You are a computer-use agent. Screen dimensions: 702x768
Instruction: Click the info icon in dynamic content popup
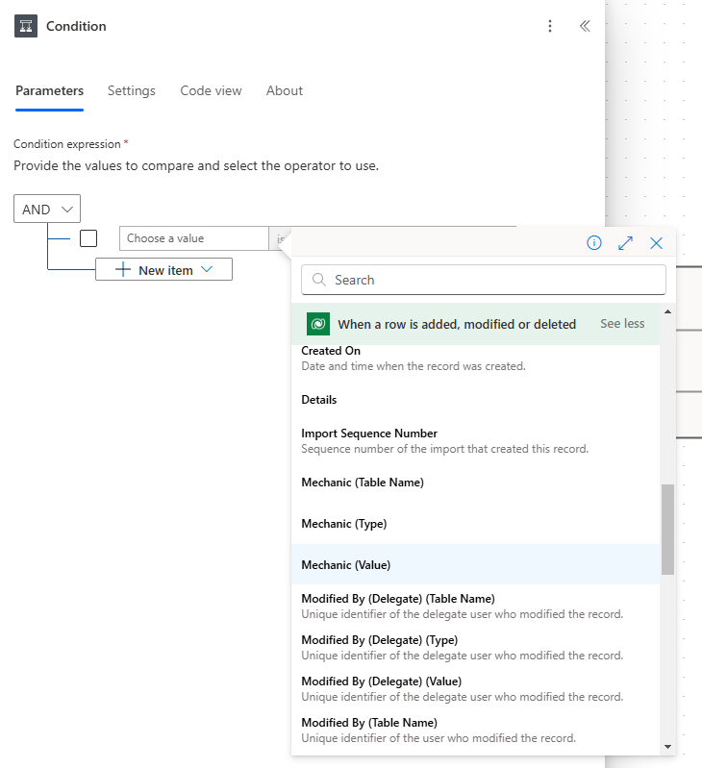(x=594, y=243)
